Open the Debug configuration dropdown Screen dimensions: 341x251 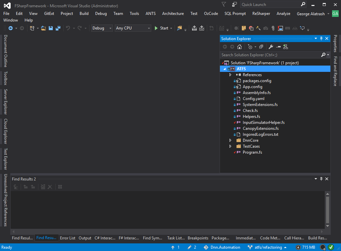click(102, 28)
